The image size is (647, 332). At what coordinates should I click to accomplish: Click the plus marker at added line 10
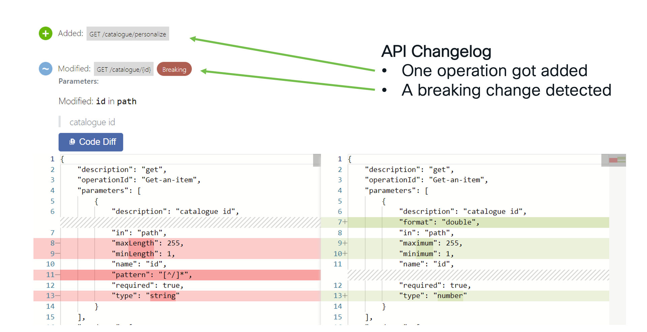point(345,254)
